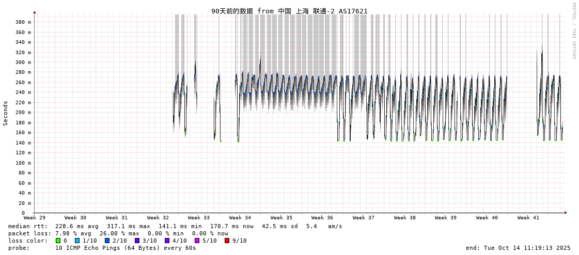
Task: Click the magenta 5/10 loss swatch
Action: 197,241
